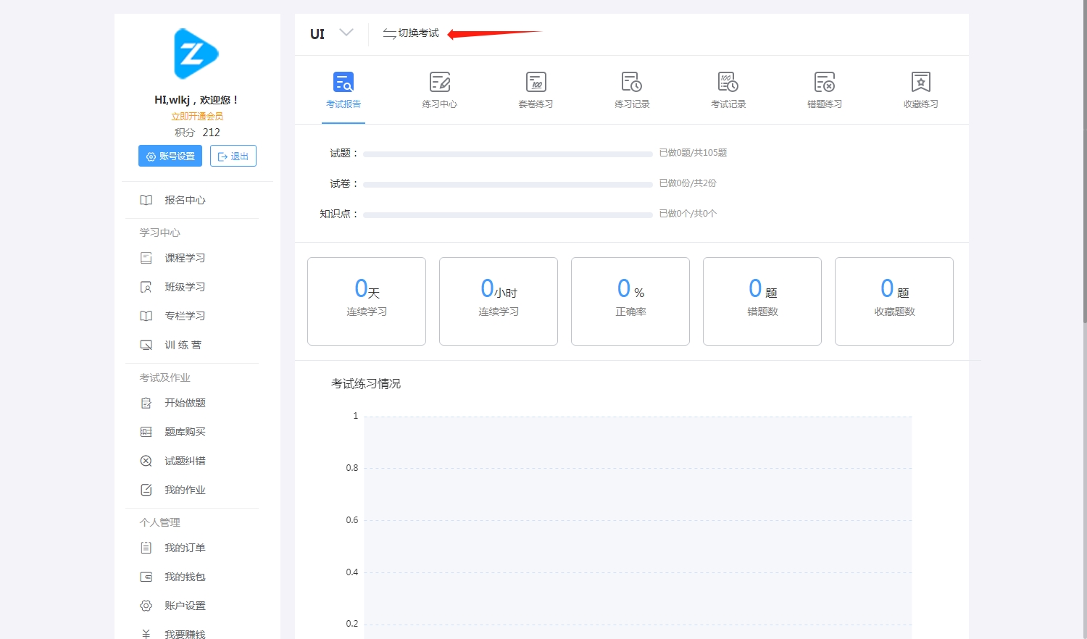Click the 试题 progress bar

tap(508, 154)
